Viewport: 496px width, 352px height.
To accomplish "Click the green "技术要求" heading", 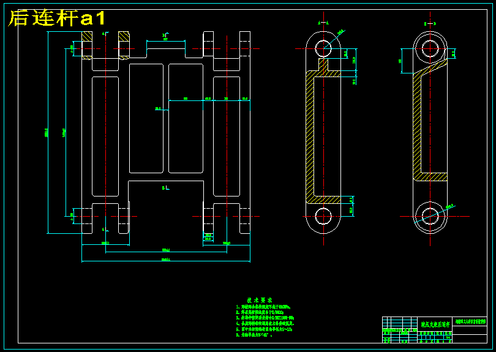I will [x=260, y=300].
